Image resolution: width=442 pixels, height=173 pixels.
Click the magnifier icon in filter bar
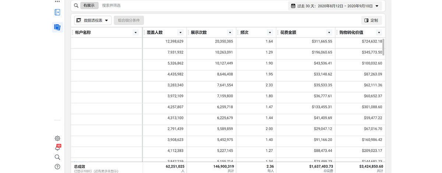click(76, 6)
